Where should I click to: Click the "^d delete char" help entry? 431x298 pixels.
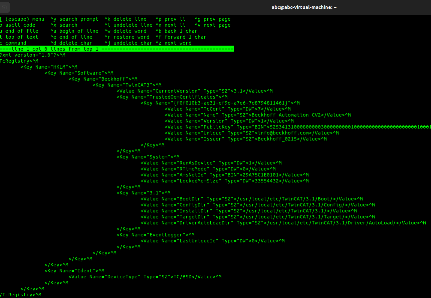coord(71,43)
